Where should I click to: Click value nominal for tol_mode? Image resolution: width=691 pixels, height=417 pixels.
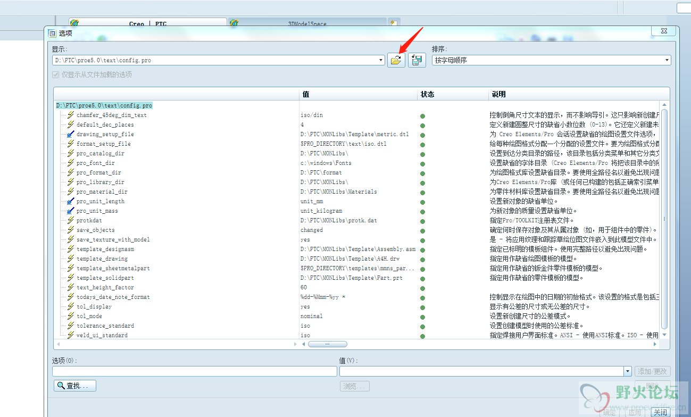312,316
